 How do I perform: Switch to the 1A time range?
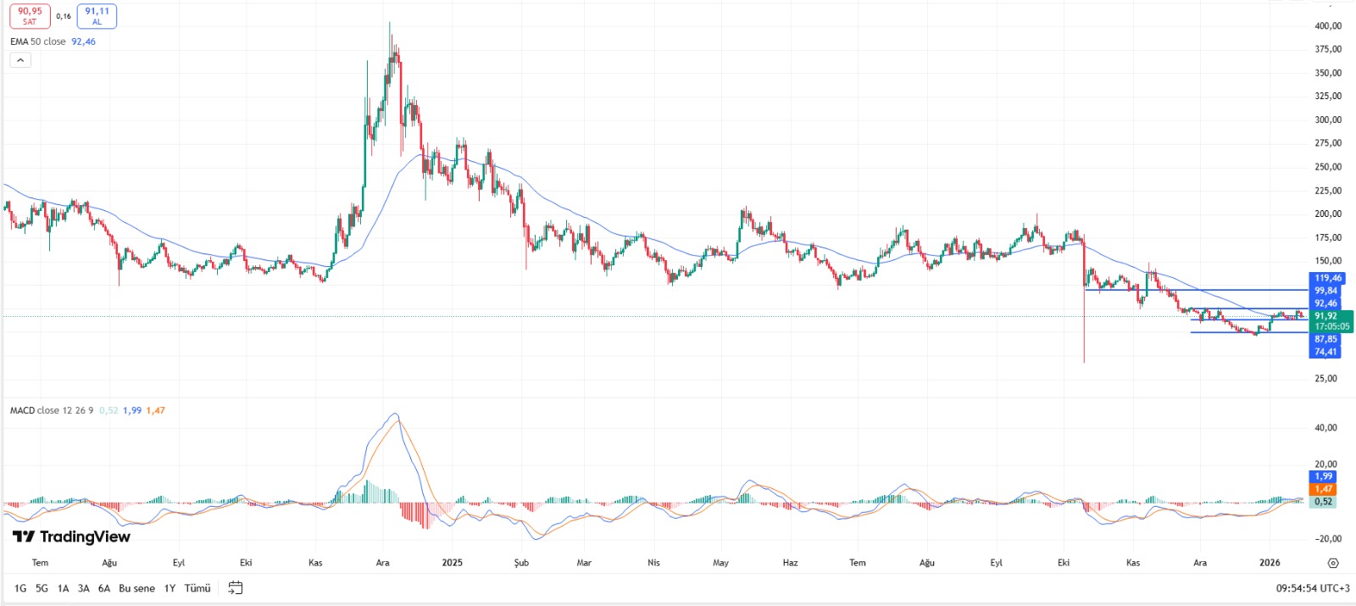point(63,588)
